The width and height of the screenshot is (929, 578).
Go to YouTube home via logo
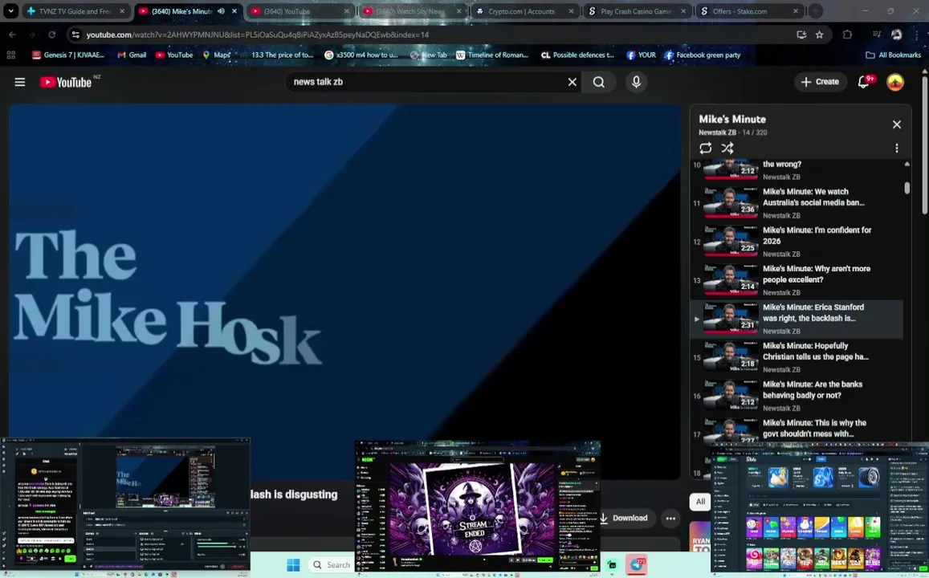click(x=66, y=82)
